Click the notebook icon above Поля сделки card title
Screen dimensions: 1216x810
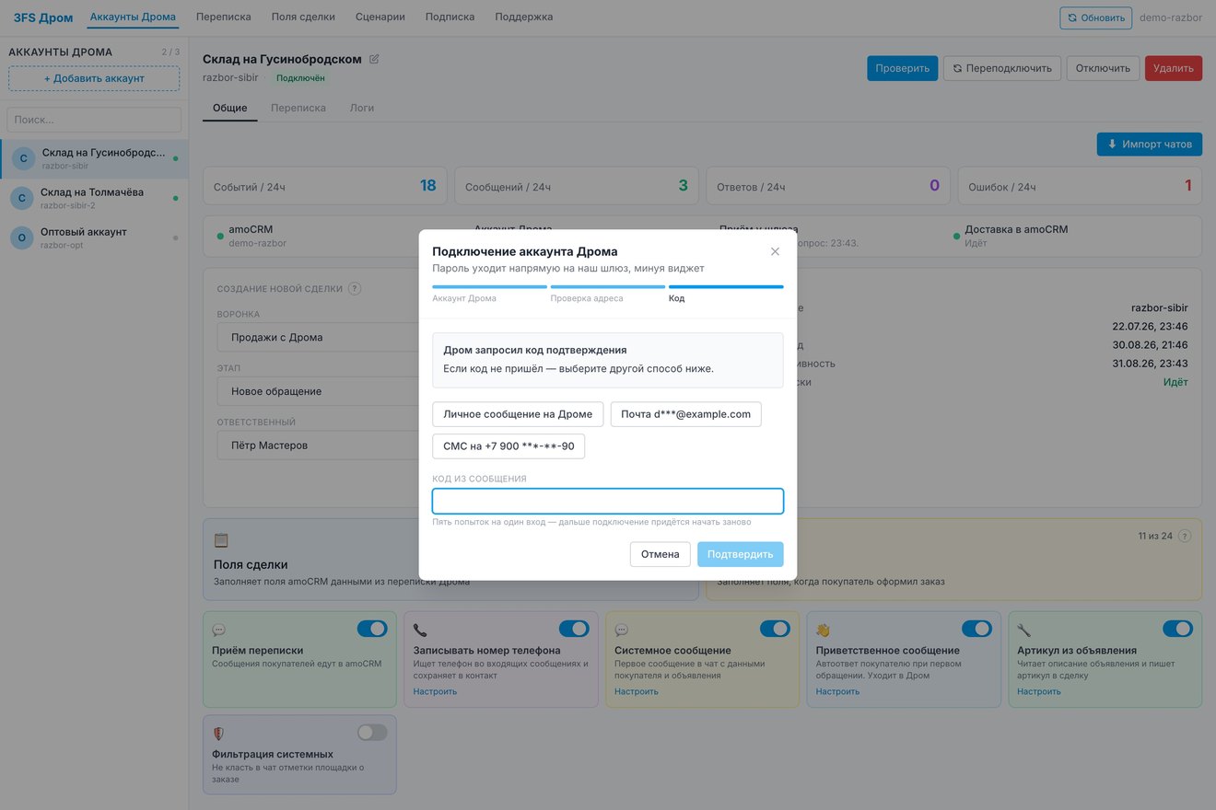coord(221,540)
